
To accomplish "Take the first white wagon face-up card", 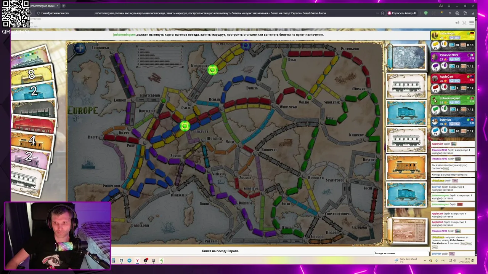I will 406,86.
